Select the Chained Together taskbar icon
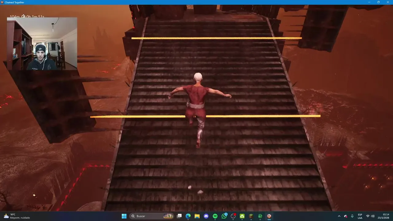Image resolution: width=393 pixels, height=221 pixels. pyautogui.click(x=269, y=216)
